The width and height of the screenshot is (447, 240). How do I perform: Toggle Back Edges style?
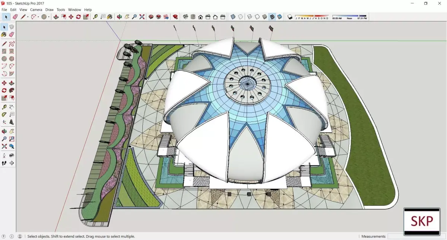coord(241,17)
